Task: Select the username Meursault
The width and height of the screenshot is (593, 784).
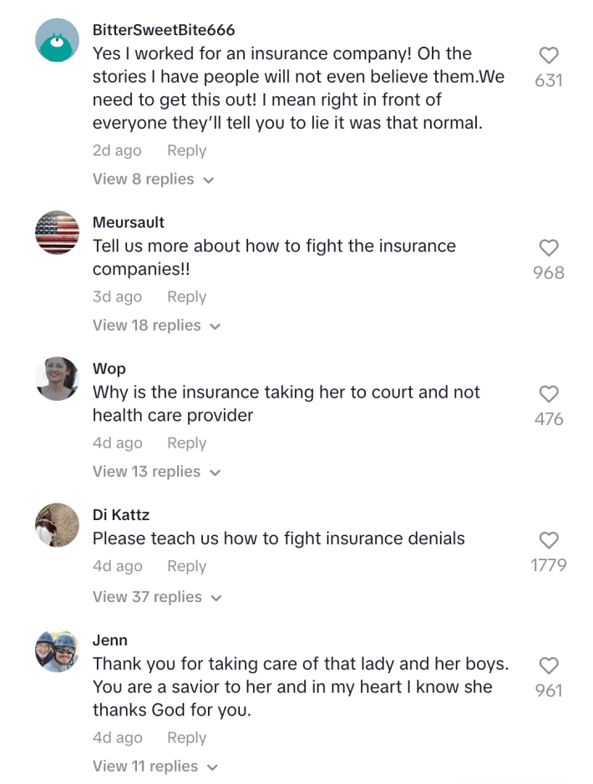Action: coord(128,222)
